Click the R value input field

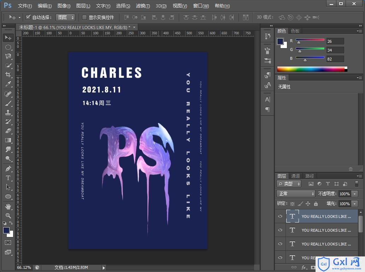(x=335, y=41)
